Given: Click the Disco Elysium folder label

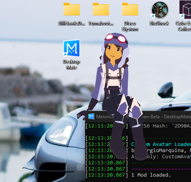Looking at the screenshot, I should (x=130, y=26).
